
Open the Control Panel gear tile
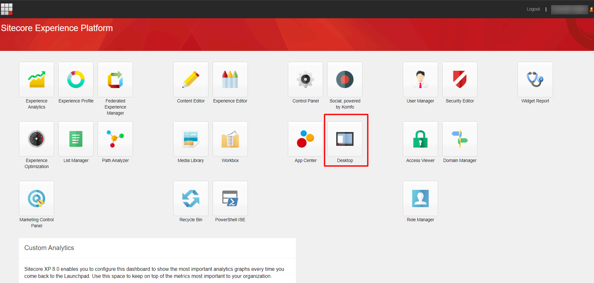pyautogui.click(x=305, y=79)
